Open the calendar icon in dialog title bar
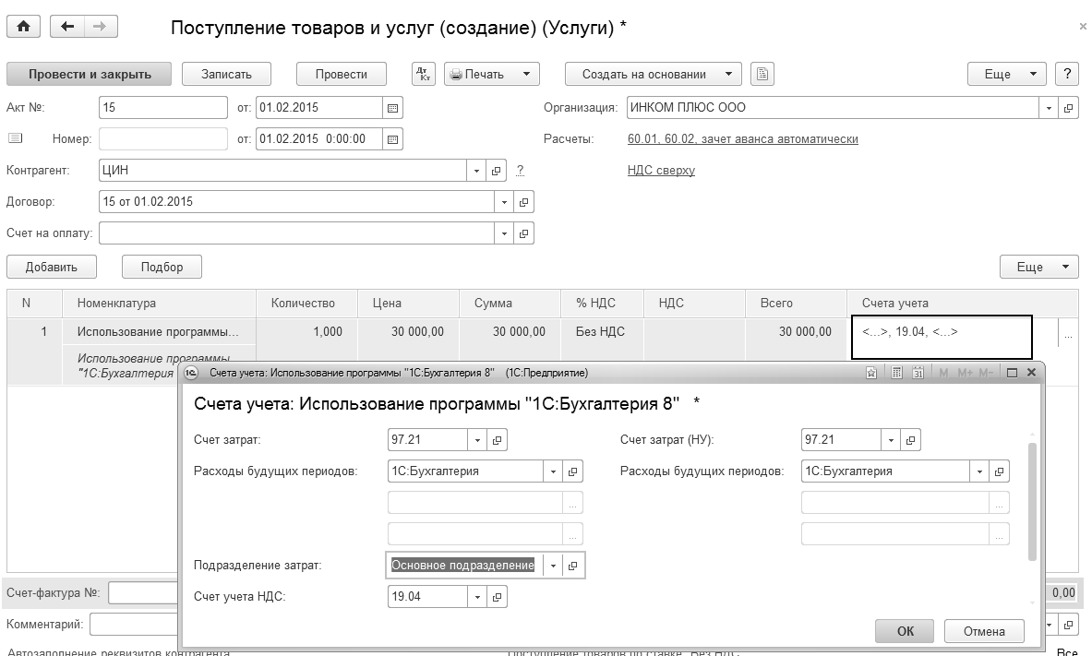The height and width of the screenshot is (656, 1092). (x=918, y=374)
